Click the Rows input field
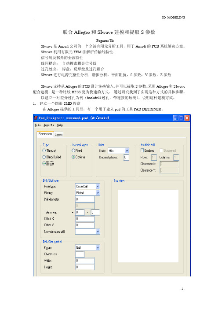Image resolution: width=218 pixels, height=309 pixels. pos(154,157)
